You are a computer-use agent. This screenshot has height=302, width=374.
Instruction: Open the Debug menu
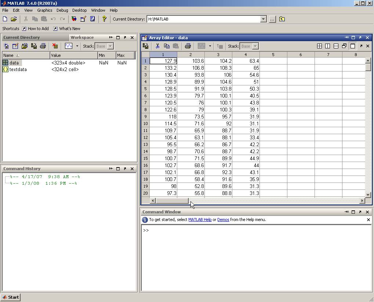62,10
